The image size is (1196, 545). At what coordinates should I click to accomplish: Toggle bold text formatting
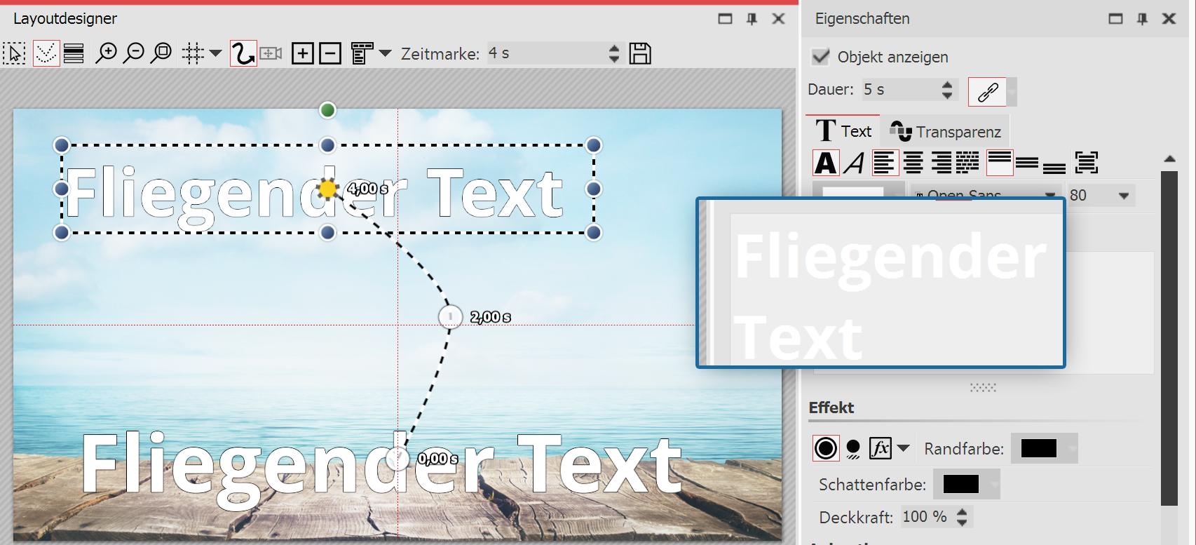point(826,163)
